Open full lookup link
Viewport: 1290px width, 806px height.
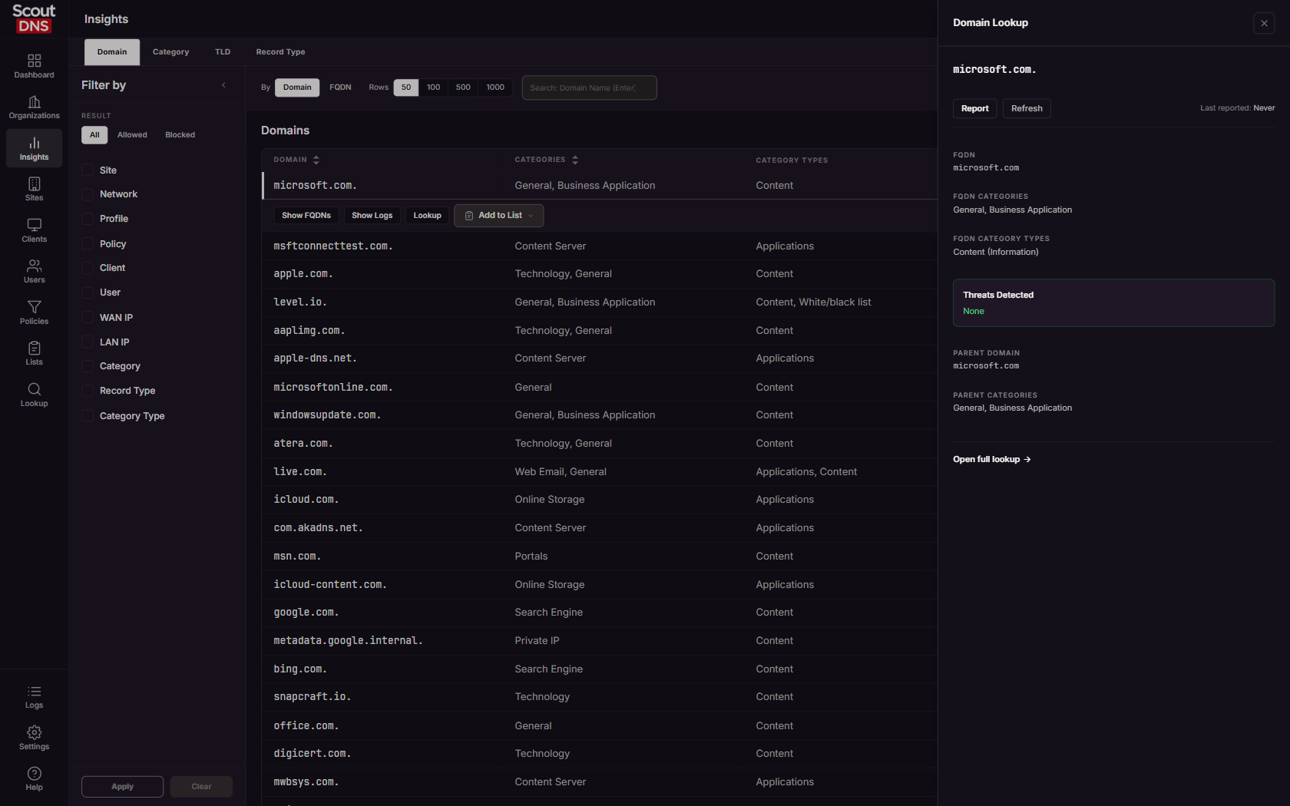[992, 460]
